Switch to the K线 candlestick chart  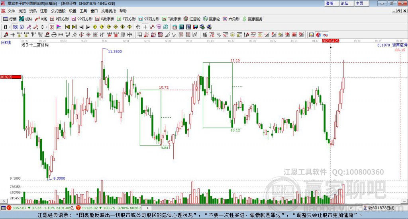(41, 19)
